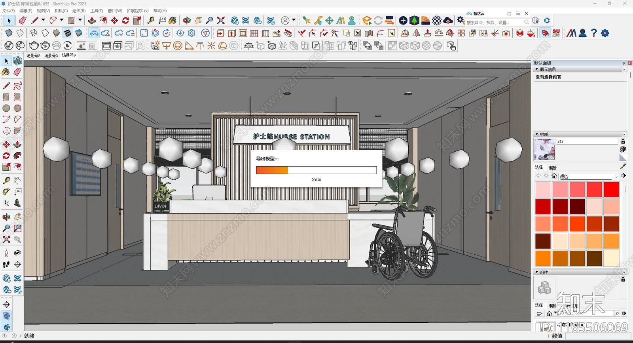Click the red question mark help icon
Image resolution: width=633 pixels, height=343 pixels.
pyautogui.click(x=594, y=33)
